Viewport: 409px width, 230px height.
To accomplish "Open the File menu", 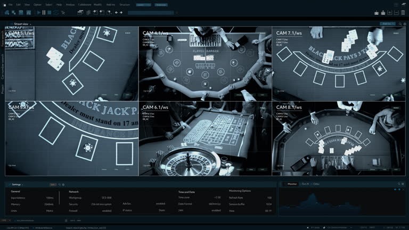I will (x=10, y=4).
